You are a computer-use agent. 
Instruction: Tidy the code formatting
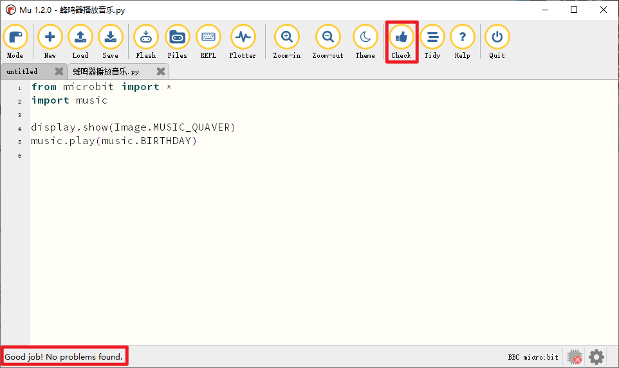(x=432, y=41)
